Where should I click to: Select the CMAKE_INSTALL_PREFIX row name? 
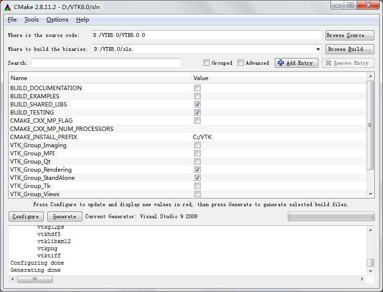click(x=44, y=137)
